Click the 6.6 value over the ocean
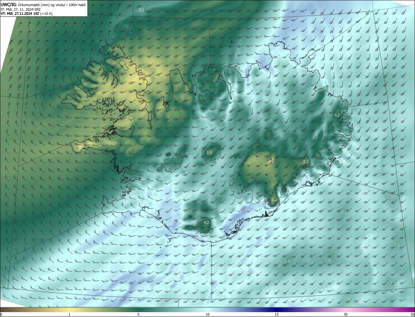The width and height of the screenshot is (415, 317). click(287, 261)
